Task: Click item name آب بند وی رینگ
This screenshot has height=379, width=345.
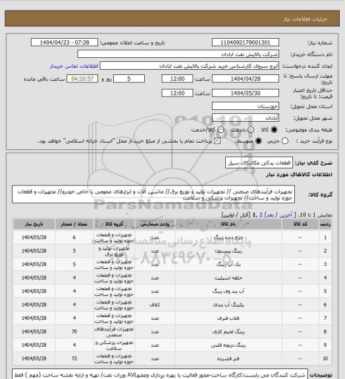Action: (228, 291)
